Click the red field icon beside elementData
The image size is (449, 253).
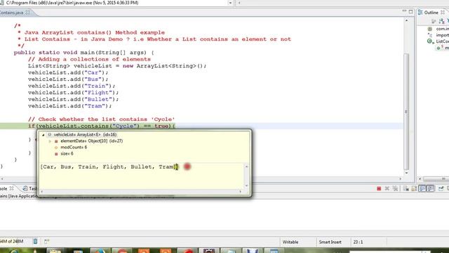tap(56, 141)
